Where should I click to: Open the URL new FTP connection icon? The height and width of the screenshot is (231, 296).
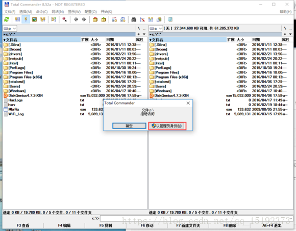tap(122, 19)
